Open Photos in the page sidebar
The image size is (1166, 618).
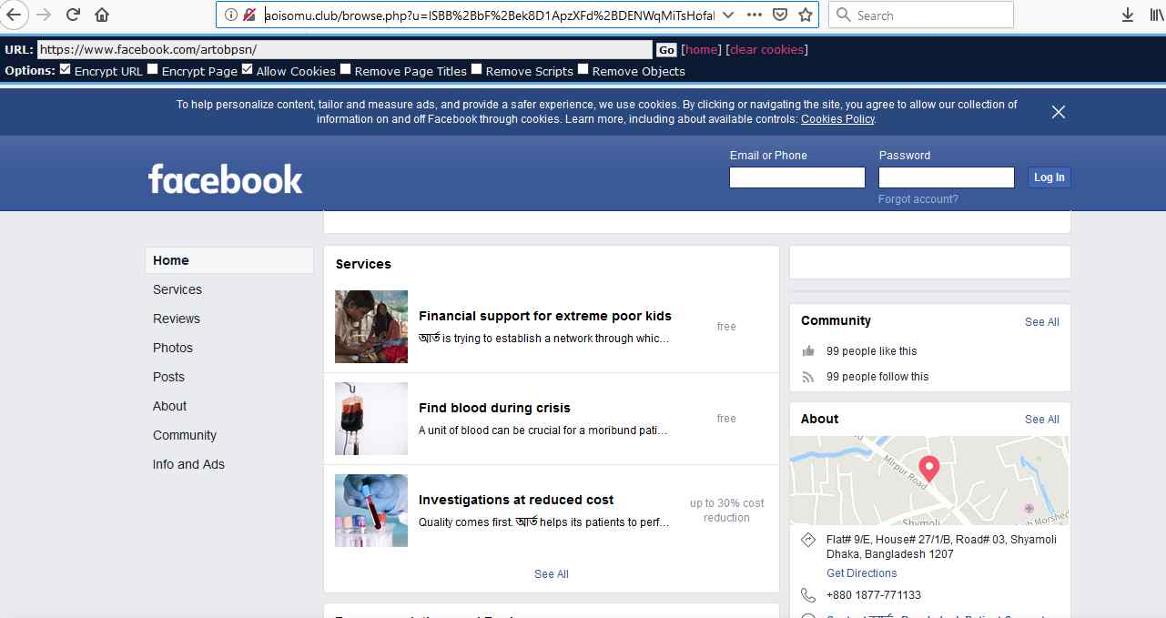(173, 348)
